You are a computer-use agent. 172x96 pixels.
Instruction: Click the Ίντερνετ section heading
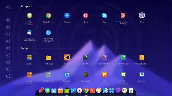point(26,6)
